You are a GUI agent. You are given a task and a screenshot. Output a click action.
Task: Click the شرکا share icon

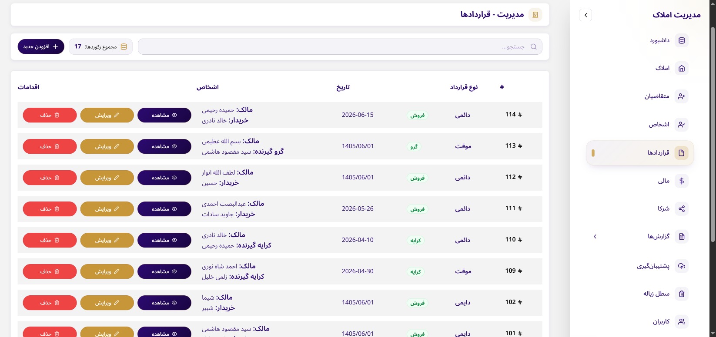[682, 209]
